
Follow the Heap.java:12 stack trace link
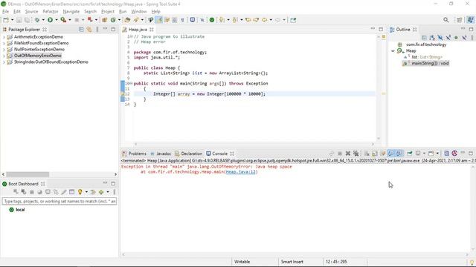(241, 172)
